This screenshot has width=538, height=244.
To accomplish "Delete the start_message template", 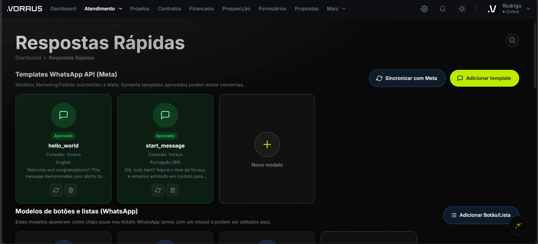I will pyautogui.click(x=173, y=190).
